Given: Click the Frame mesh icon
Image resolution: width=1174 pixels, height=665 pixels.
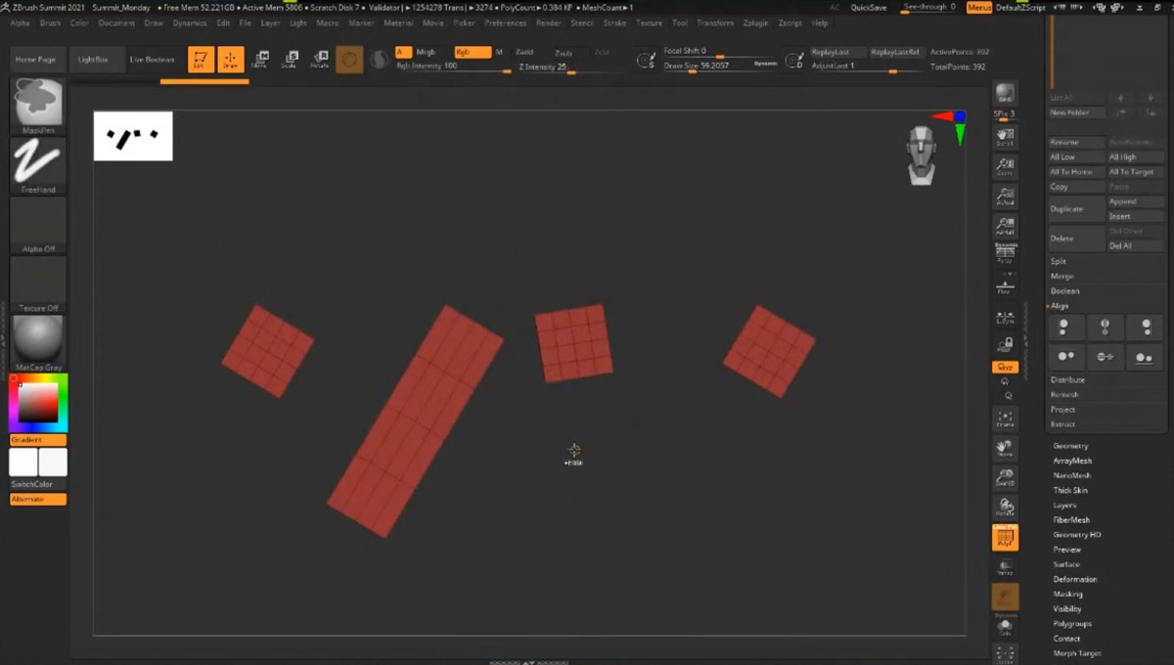Looking at the screenshot, I should coord(1005,419).
